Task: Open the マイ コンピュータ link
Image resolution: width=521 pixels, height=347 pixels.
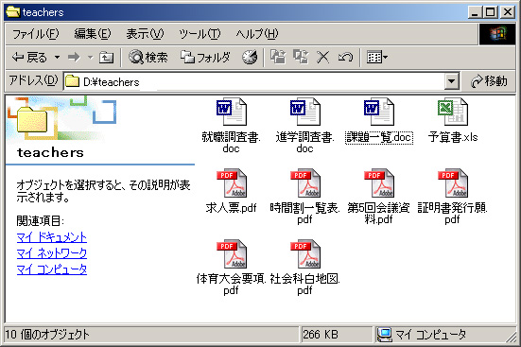Action: 51,269
